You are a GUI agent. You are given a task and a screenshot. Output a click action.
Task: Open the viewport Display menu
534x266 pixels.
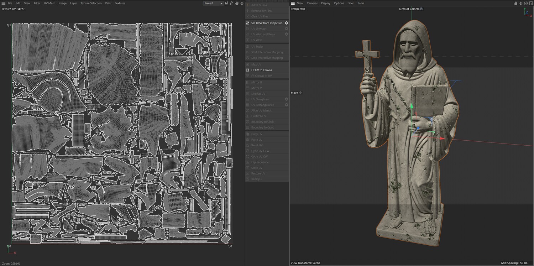[326, 3]
